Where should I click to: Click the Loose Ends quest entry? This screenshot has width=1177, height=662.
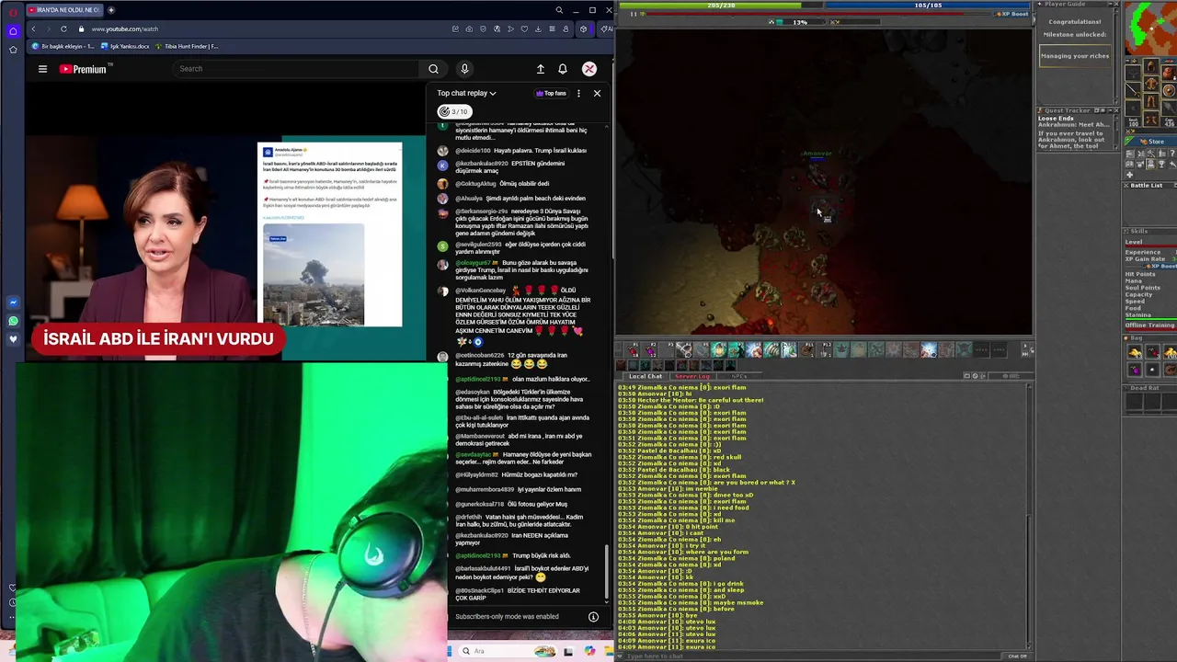pyautogui.click(x=1056, y=119)
